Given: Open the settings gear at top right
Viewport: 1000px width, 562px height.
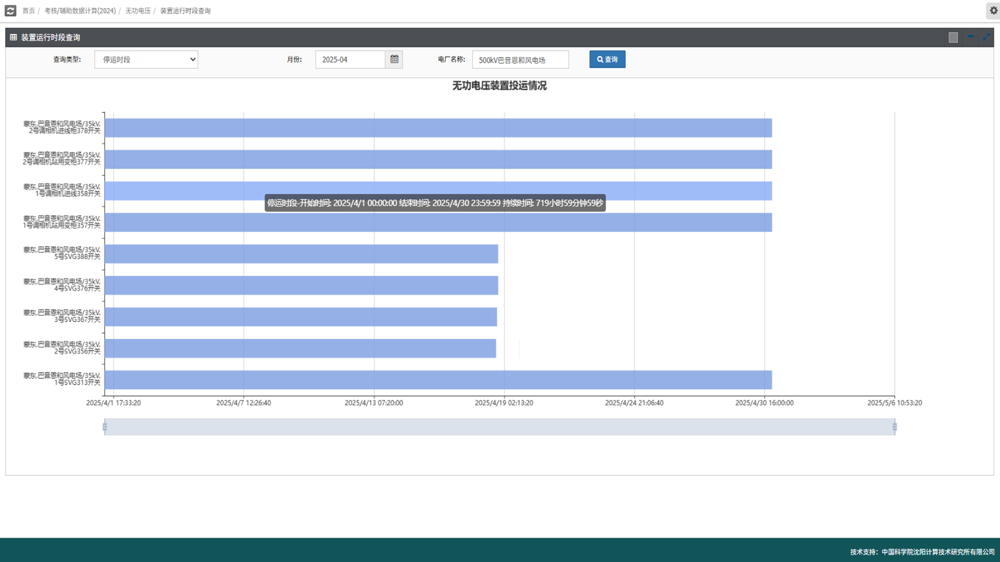Looking at the screenshot, I should pos(993,10).
